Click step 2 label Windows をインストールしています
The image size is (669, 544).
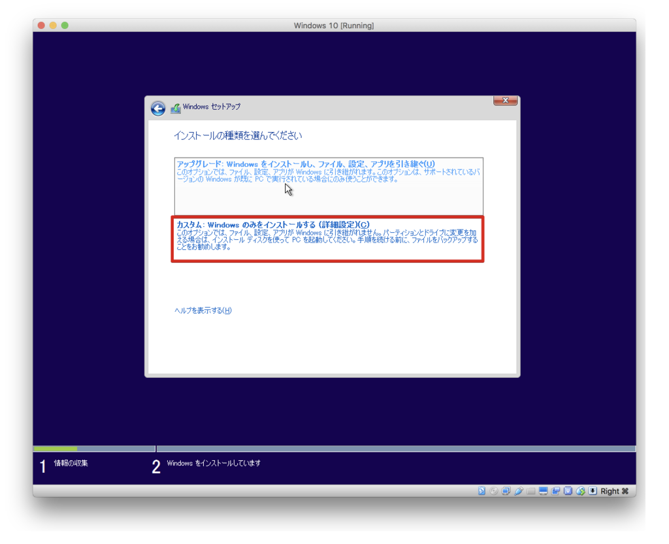tap(214, 463)
